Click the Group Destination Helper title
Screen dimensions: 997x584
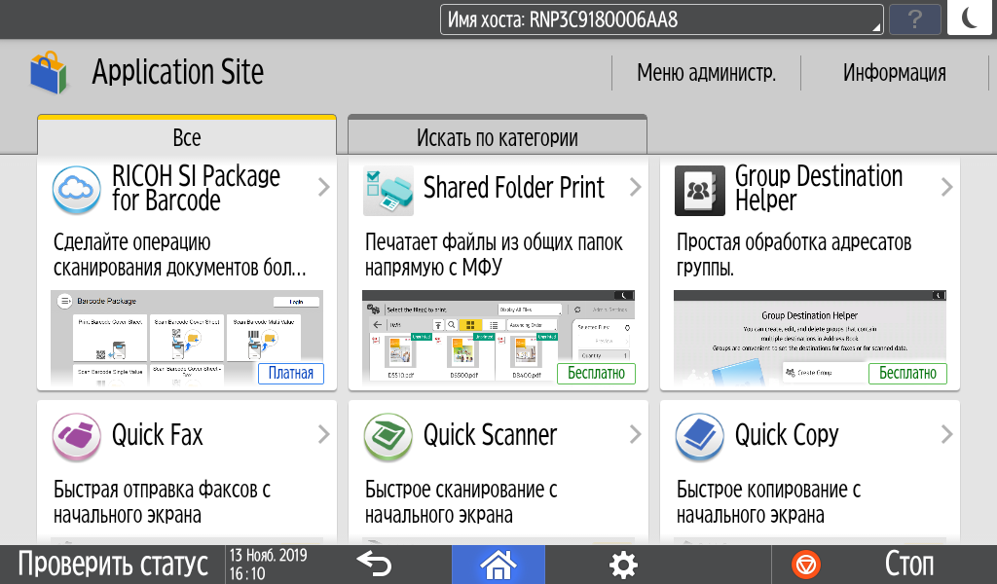(x=819, y=188)
